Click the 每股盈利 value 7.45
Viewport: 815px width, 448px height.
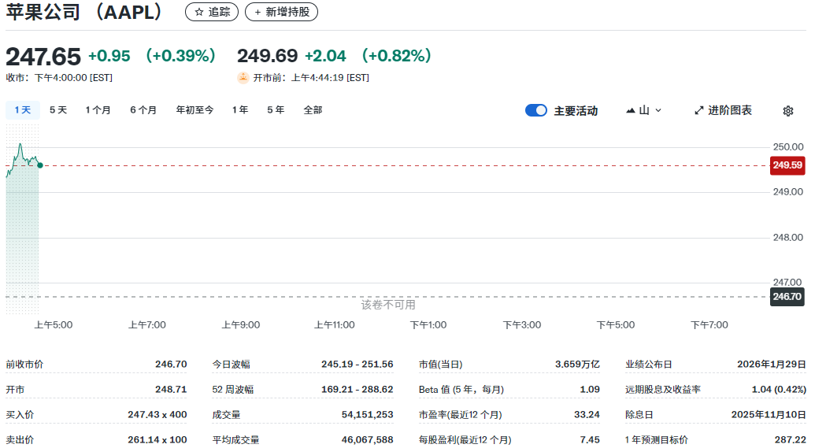click(x=590, y=439)
